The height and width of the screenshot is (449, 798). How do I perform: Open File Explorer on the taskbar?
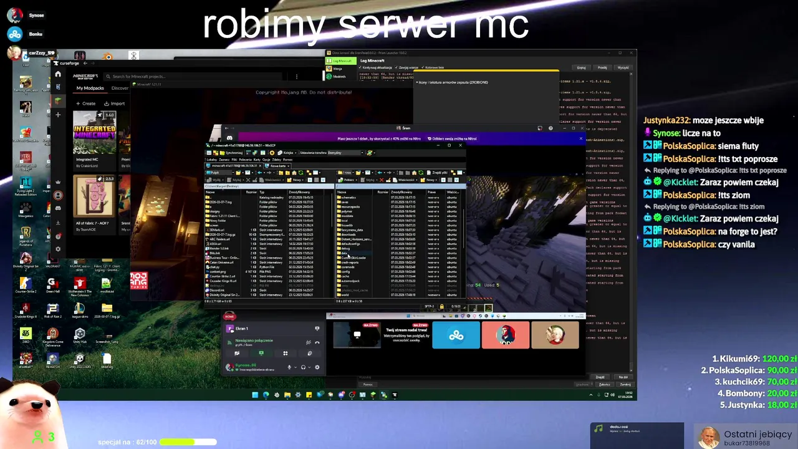point(287,395)
